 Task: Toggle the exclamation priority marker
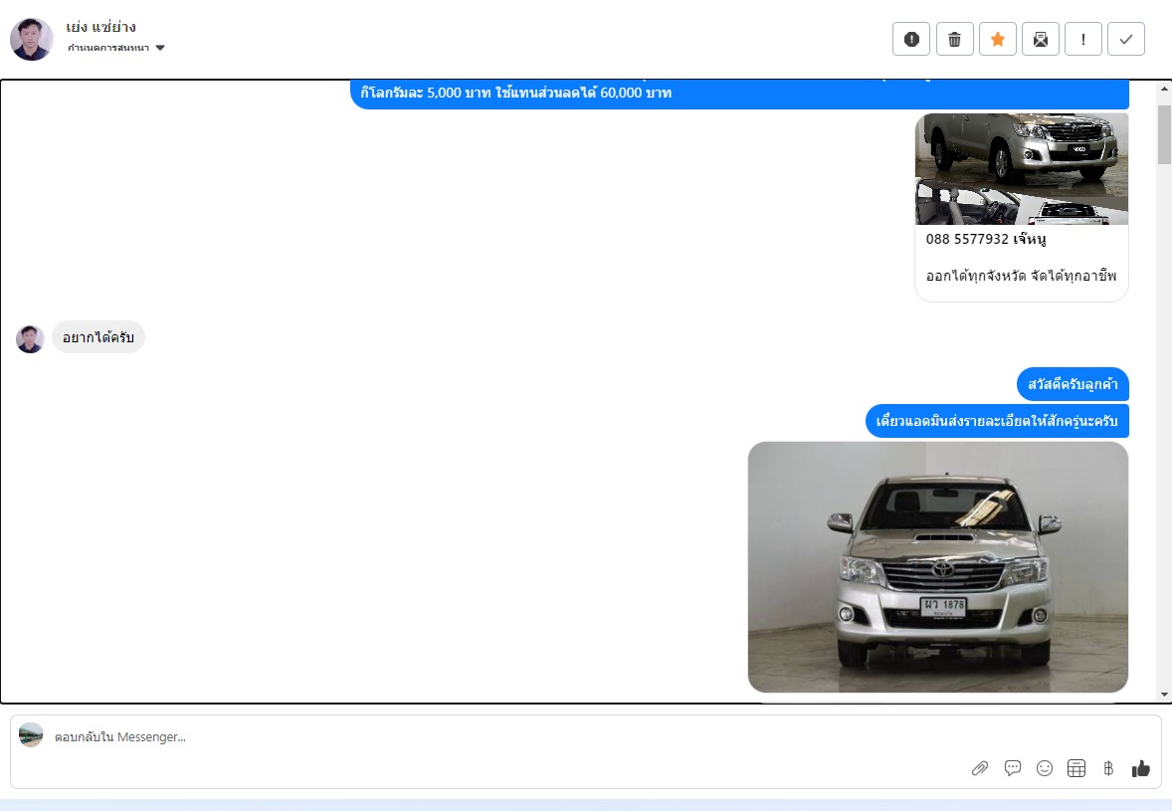[1082, 39]
